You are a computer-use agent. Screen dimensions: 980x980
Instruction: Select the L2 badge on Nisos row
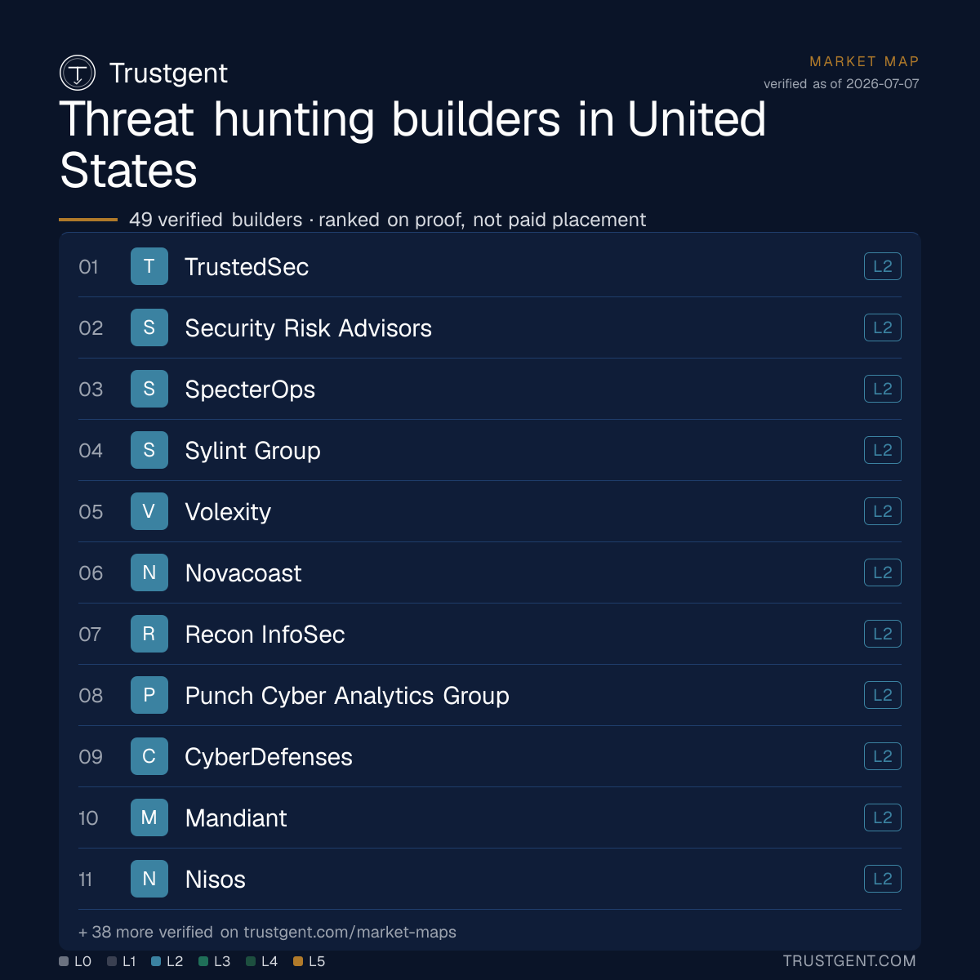(x=883, y=879)
